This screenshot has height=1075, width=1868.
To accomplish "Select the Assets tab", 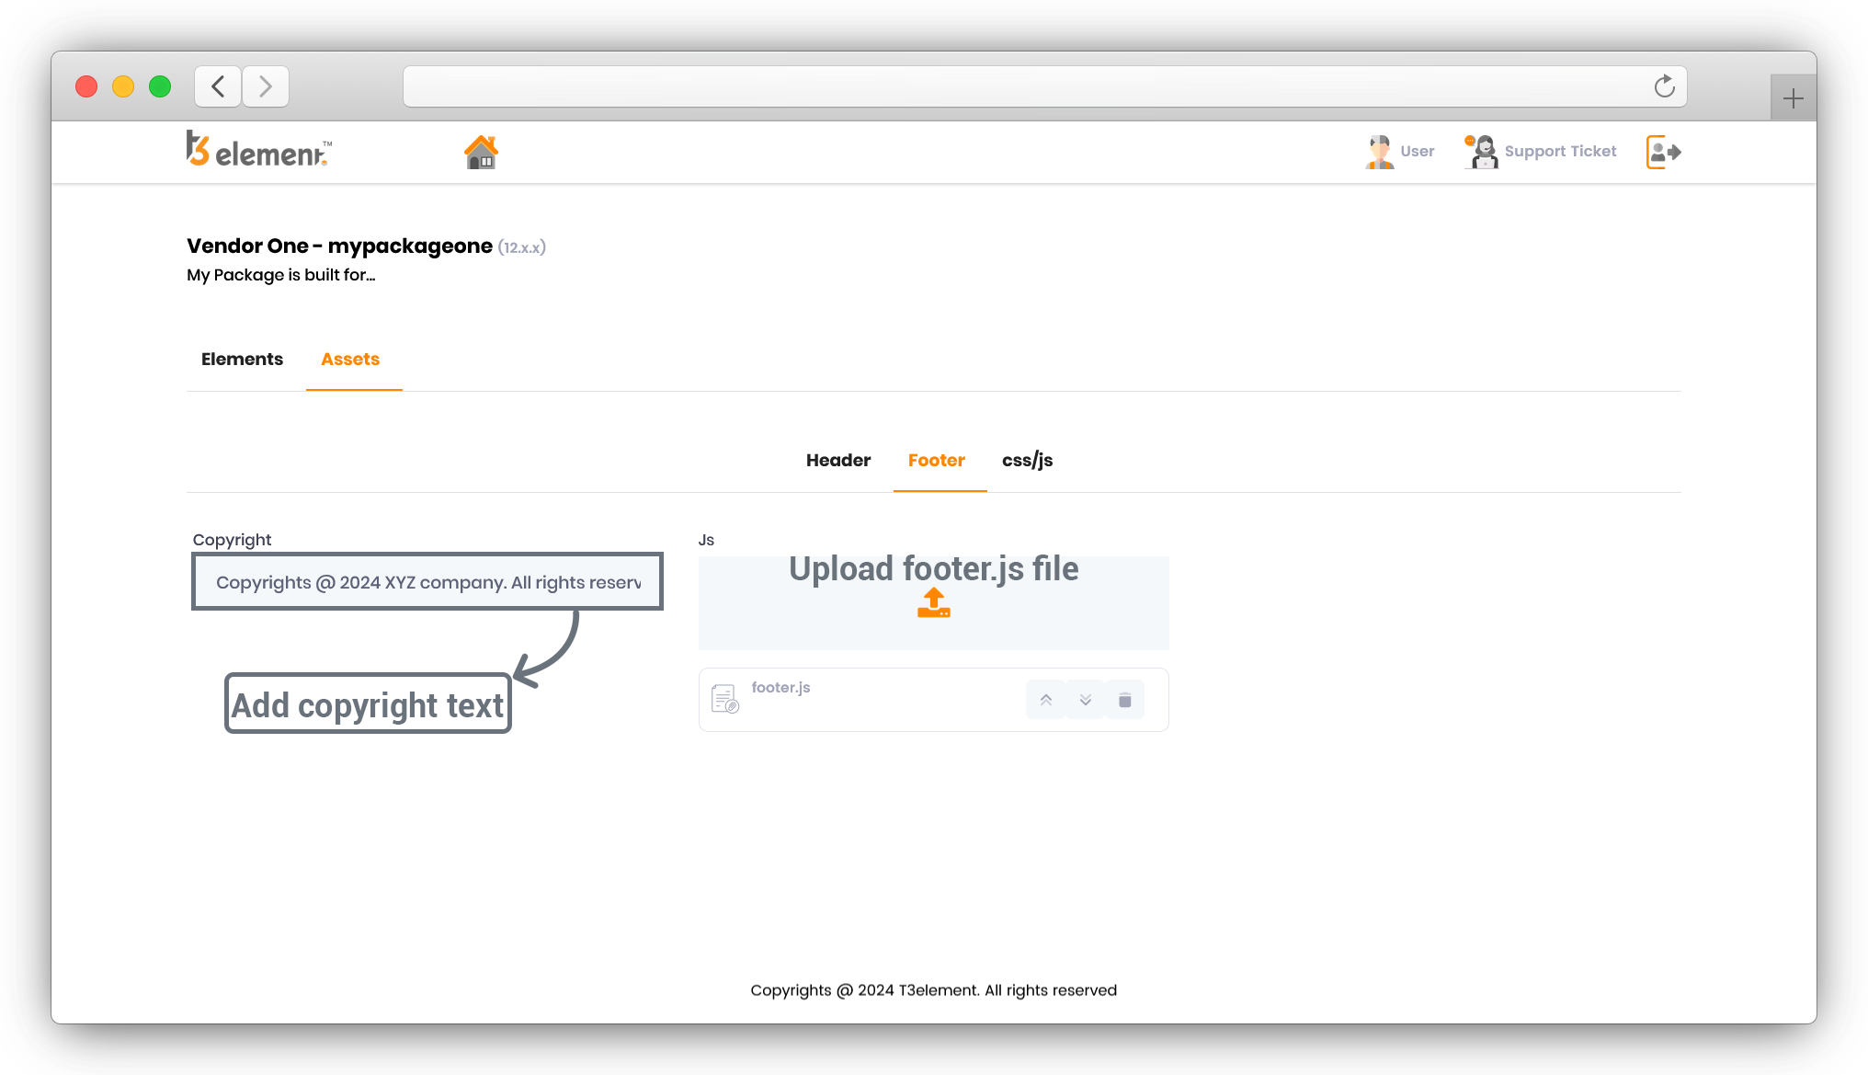I will click(350, 360).
